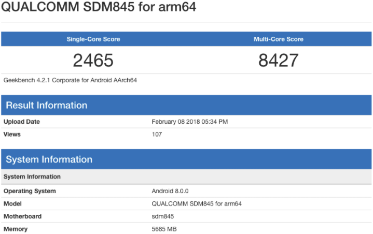Click the Model label
Viewport: 373px width, 234px height.
tap(12, 203)
